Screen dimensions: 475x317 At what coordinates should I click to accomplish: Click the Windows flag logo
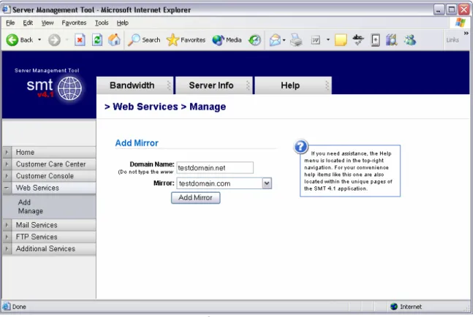pos(460,23)
